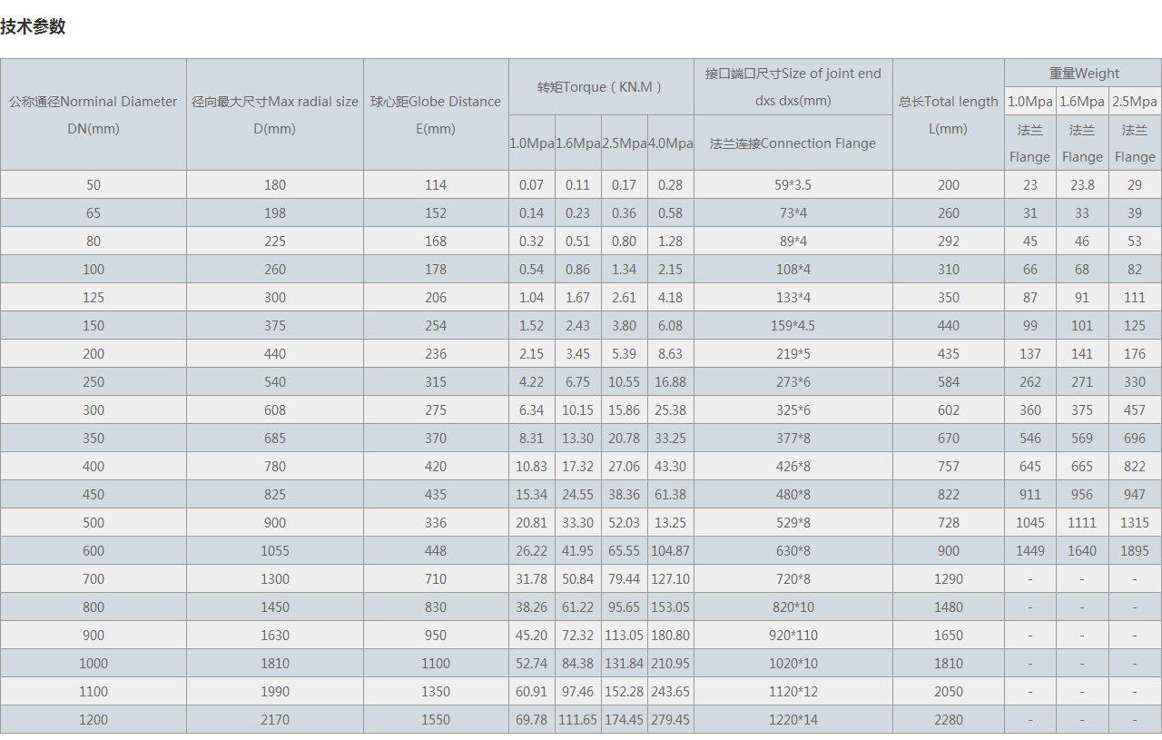Click the Globe Distance E(mm) column header
Image resolution: width=1162 pixels, height=740 pixels.
[436, 114]
